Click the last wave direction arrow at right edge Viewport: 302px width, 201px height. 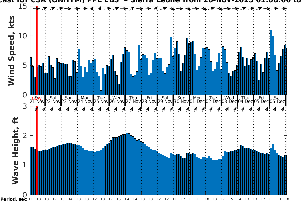(285, 109)
